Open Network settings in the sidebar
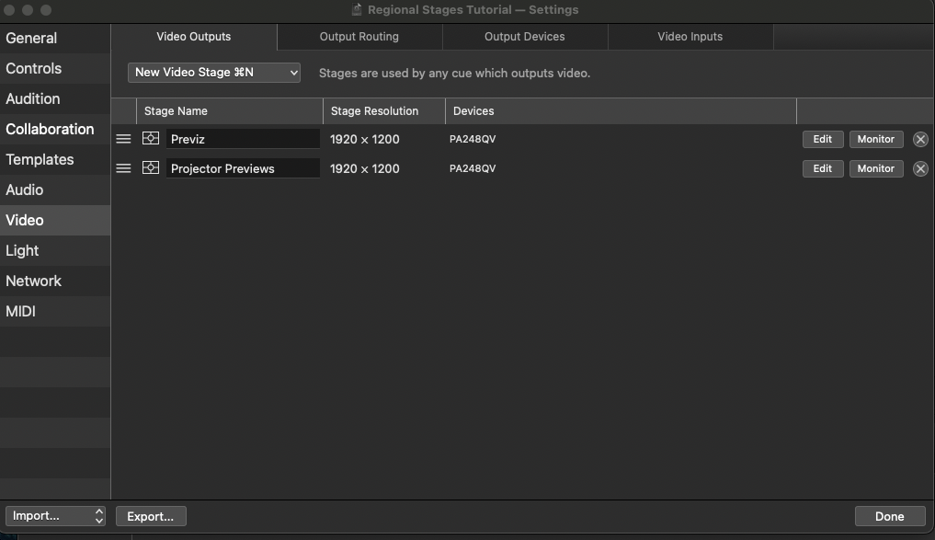 pos(34,281)
